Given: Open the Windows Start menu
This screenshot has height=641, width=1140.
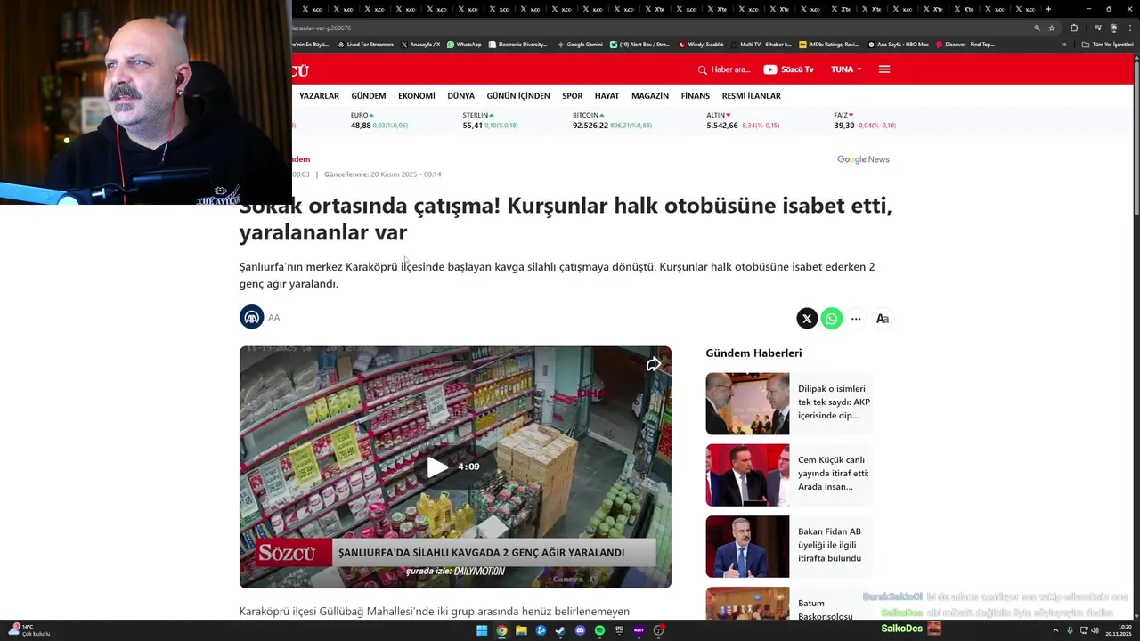Looking at the screenshot, I should coord(482,630).
